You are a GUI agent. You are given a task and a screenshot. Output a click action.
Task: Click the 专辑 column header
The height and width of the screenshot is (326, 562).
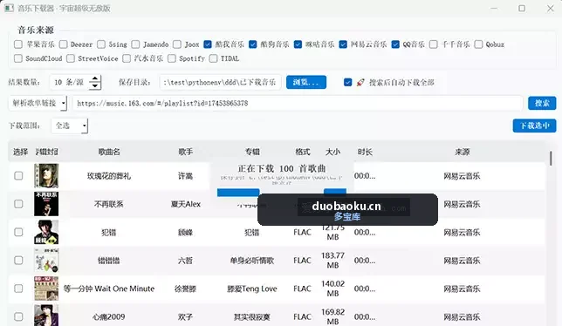tap(252, 152)
